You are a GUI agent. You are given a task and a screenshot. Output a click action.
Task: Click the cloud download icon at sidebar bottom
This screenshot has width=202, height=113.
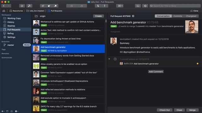coord(12,111)
